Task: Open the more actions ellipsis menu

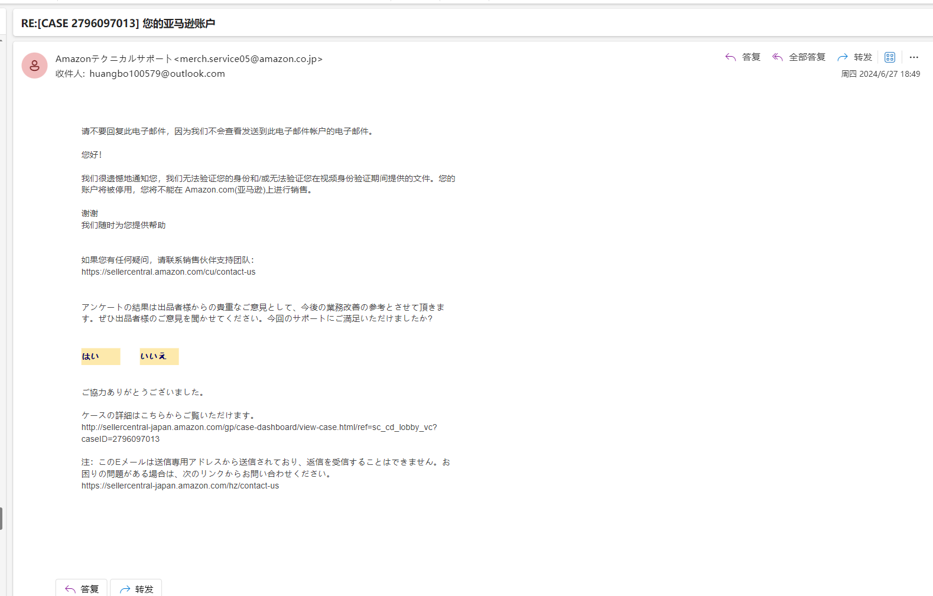Action: (x=914, y=57)
